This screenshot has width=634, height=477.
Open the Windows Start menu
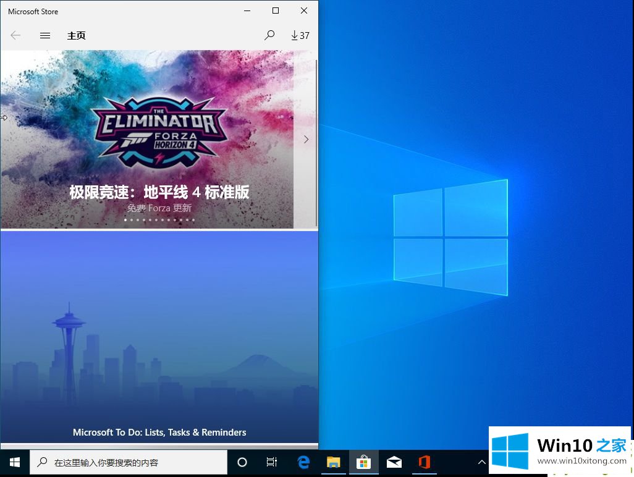[x=15, y=462]
